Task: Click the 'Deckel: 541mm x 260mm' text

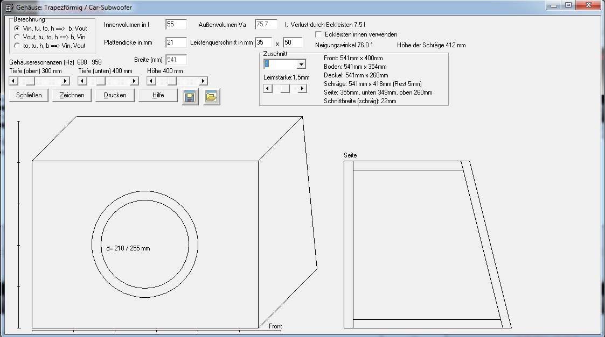Action: point(356,75)
